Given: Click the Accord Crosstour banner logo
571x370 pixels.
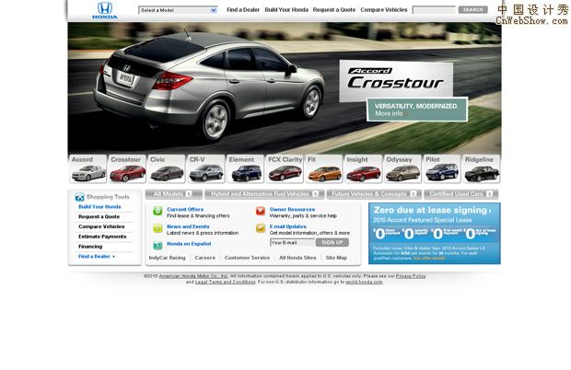Looking at the screenshot, I should pyautogui.click(x=396, y=79).
